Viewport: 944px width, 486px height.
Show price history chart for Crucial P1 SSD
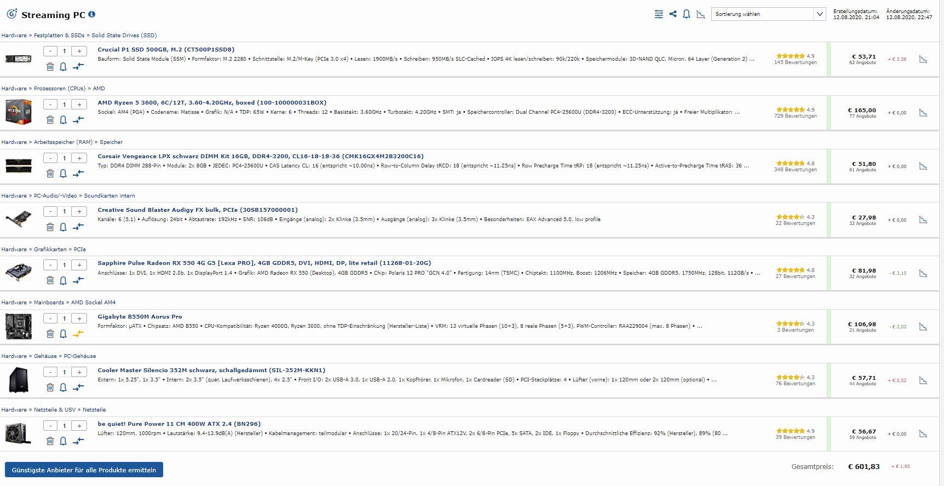coord(923,59)
